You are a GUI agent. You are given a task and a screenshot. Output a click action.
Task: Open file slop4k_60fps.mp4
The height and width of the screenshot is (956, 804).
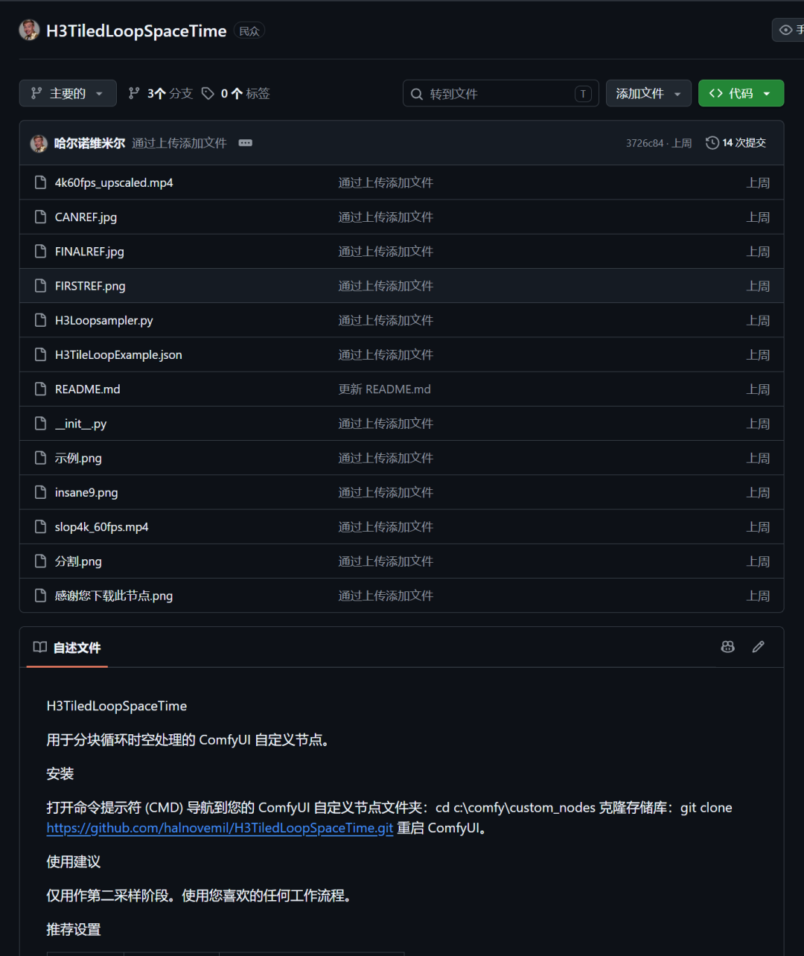101,526
